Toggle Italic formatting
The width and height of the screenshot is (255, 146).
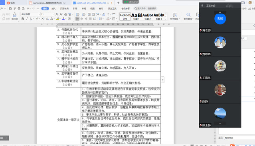[27, 19]
